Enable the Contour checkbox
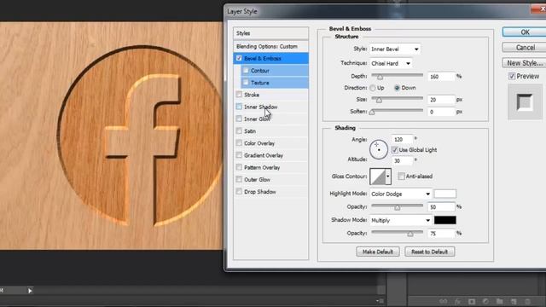Image resolution: width=546 pixels, height=307 pixels. pos(246,70)
